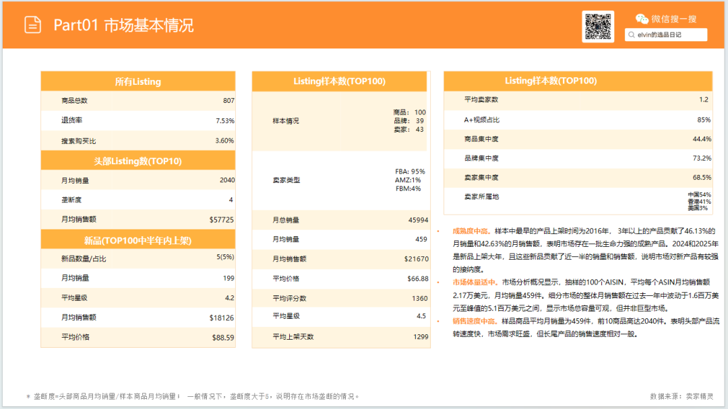Screen dimensions: 728x409
Task: Select the TOP100 月均销量 value 459
Action: click(421, 239)
